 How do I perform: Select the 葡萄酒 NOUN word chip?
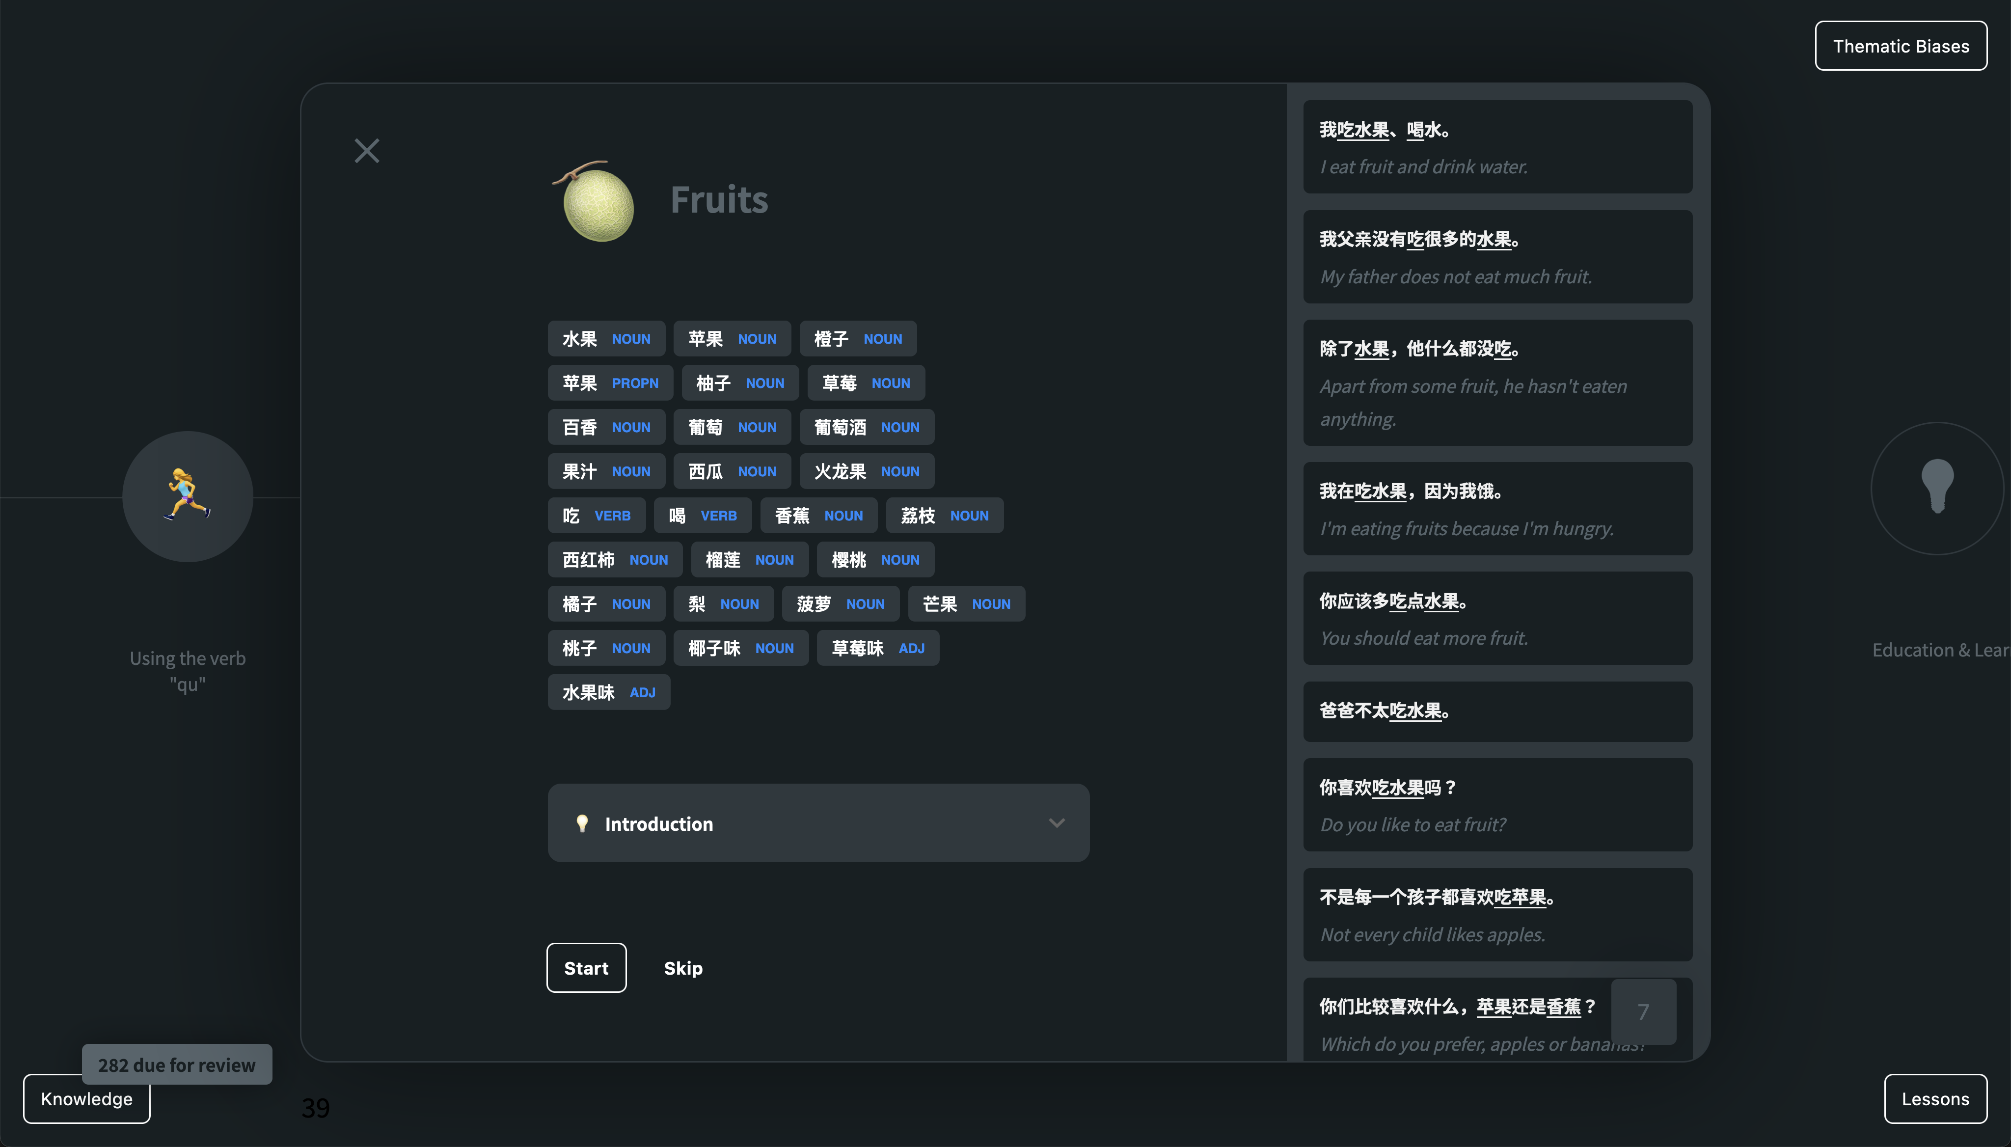(866, 427)
